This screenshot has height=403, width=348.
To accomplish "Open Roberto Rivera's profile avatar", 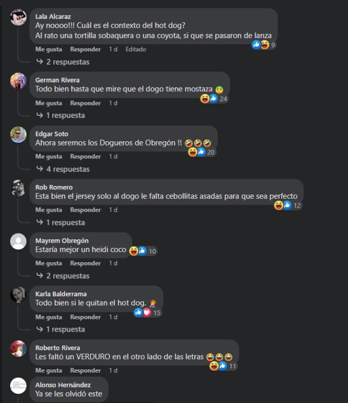I will click(x=18, y=349).
